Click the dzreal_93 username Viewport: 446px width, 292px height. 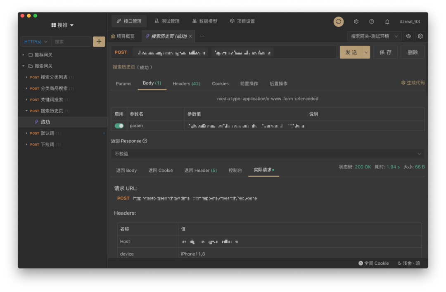[x=410, y=21]
